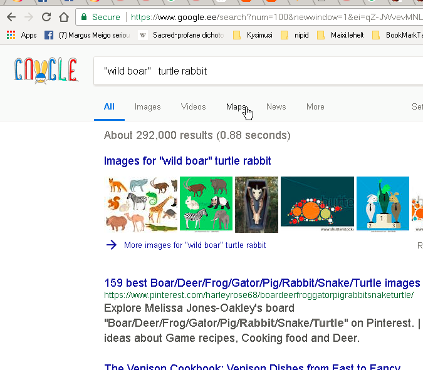Go to the browser home page icon

click(64, 18)
